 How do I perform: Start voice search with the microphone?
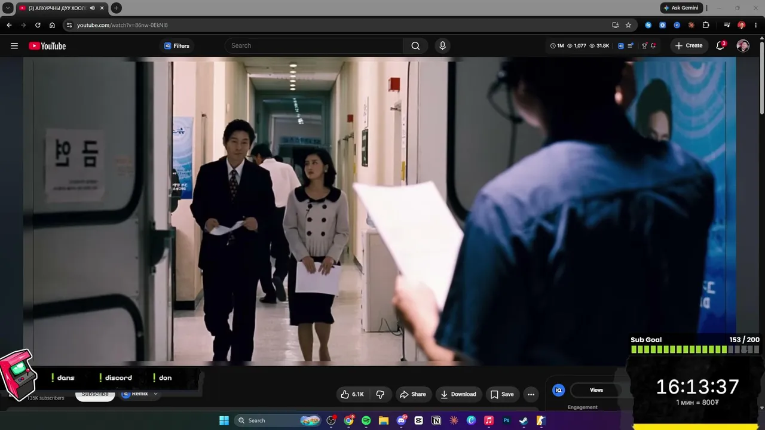pos(442,46)
